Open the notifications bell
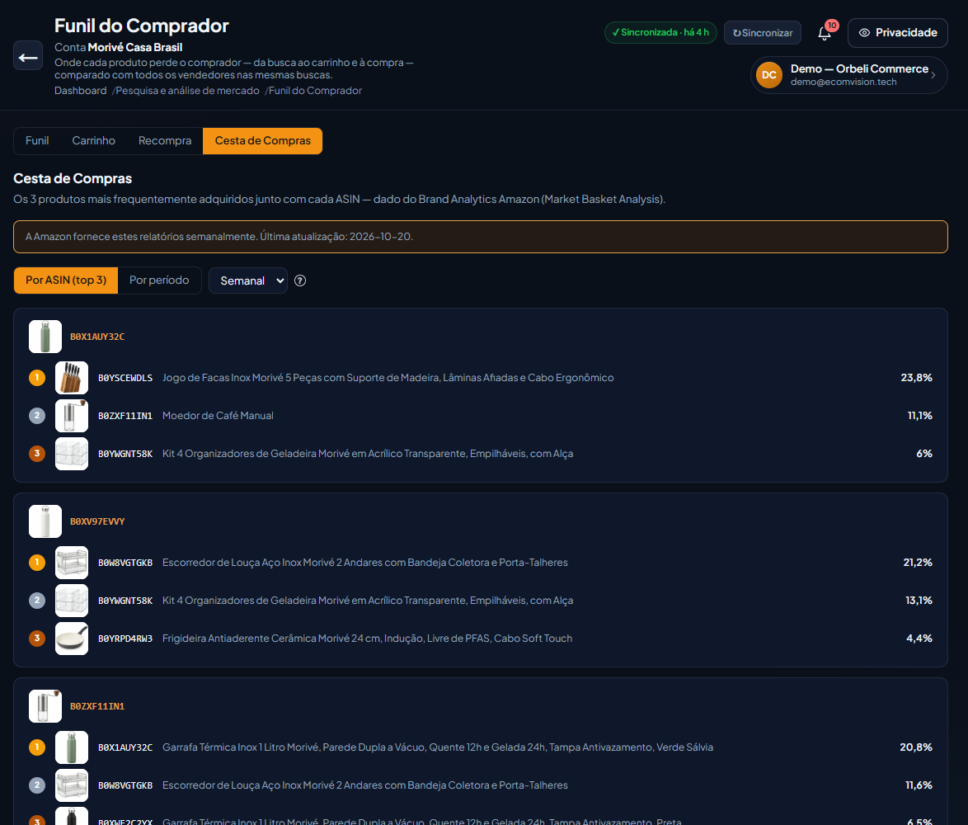This screenshot has width=968, height=825. click(x=825, y=33)
